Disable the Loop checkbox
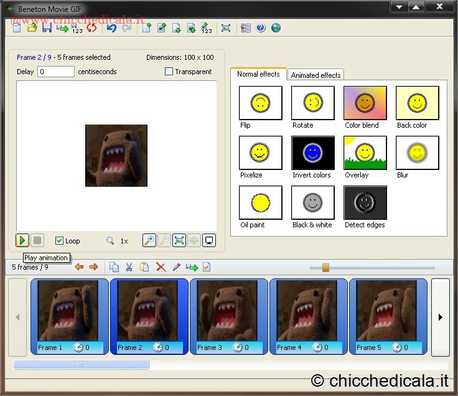The height and width of the screenshot is (396, 458). coord(60,241)
